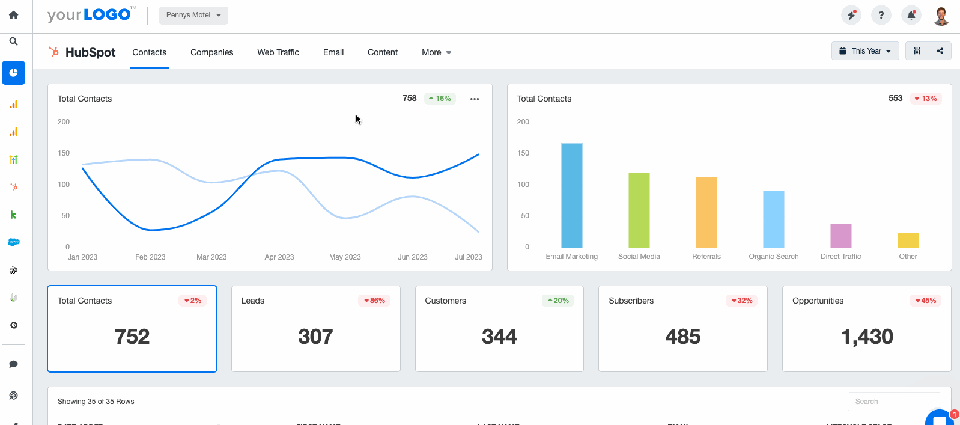Expand the More menu in navigation
The image size is (960, 425).
[x=436, y=53]
